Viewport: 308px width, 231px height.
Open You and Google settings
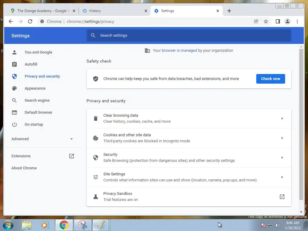[38, 52]
